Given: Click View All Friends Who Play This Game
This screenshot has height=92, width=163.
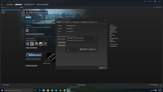Looking at the screenshot, I should pyautogui.click(x=35, y=34).
